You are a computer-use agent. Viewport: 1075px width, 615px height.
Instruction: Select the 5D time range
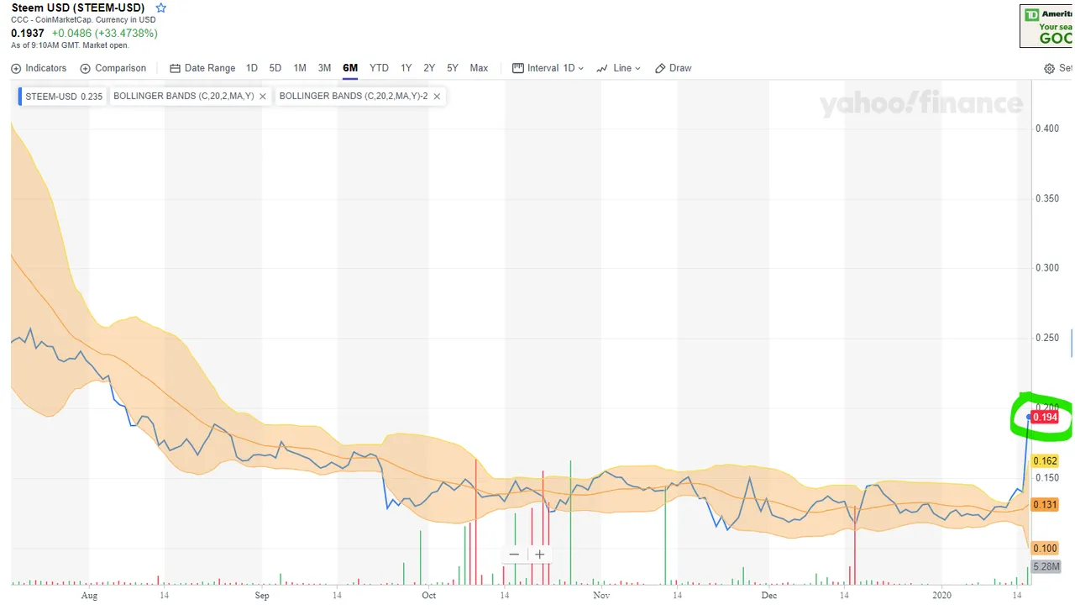tap(275, 68)
